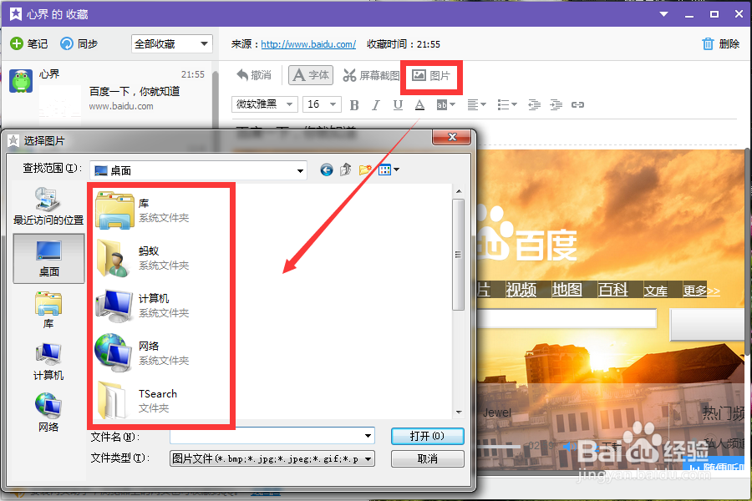
Task: Open the text highlight color dropdown
Action: click(x=445, y=104)
